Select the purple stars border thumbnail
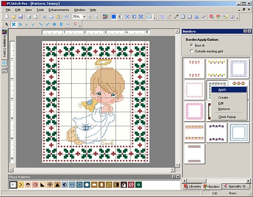 [x=216, y=132]
